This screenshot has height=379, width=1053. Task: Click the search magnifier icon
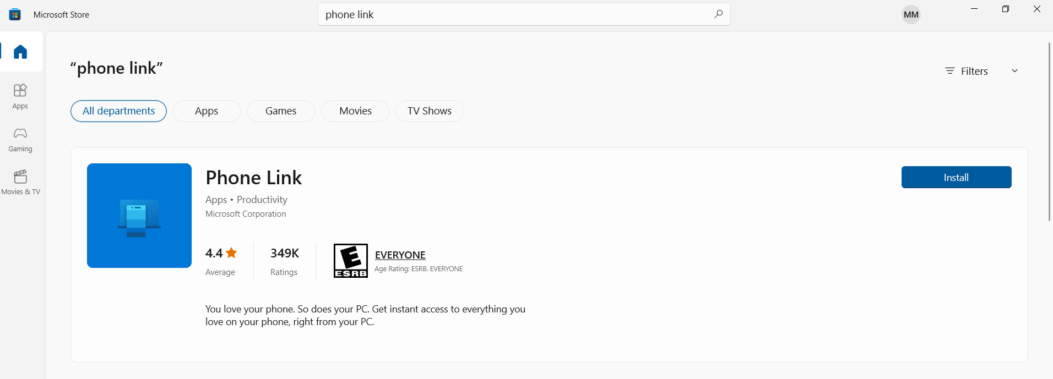click(718, 14)
